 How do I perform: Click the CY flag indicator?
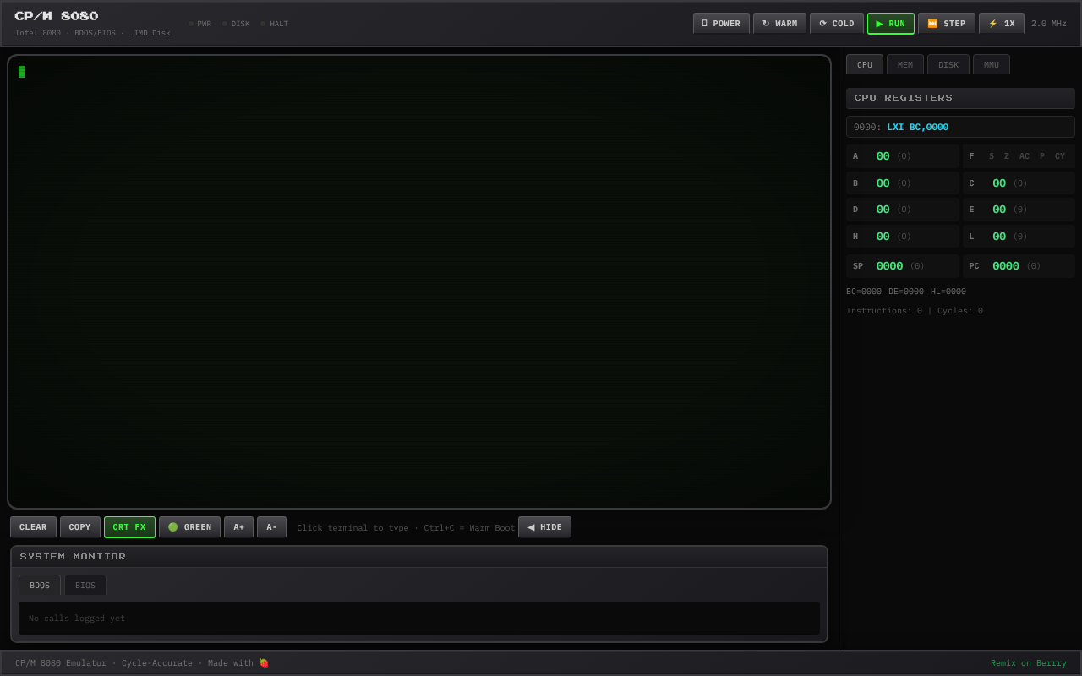point(1060,156)
